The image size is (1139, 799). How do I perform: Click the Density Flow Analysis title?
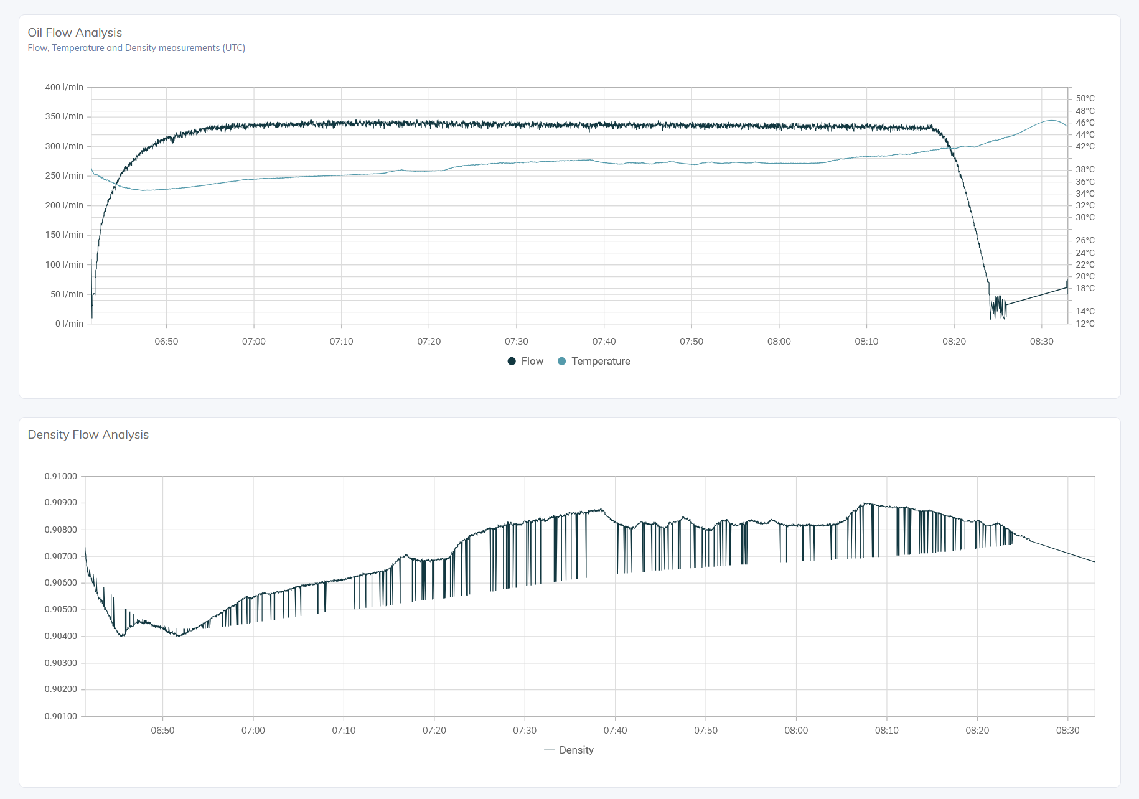[x=88, y=434]
